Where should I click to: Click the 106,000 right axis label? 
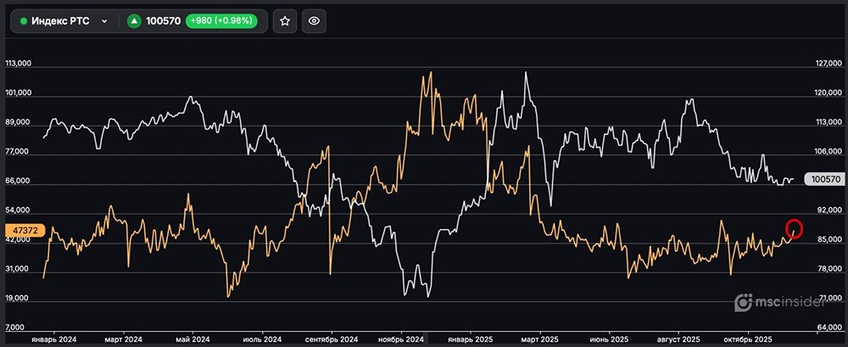(828, 152)
